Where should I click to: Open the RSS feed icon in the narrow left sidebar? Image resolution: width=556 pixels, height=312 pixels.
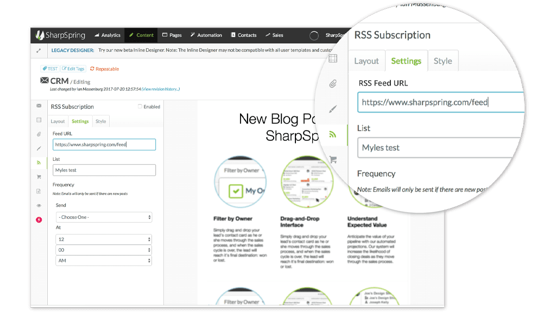pos(39,162)
